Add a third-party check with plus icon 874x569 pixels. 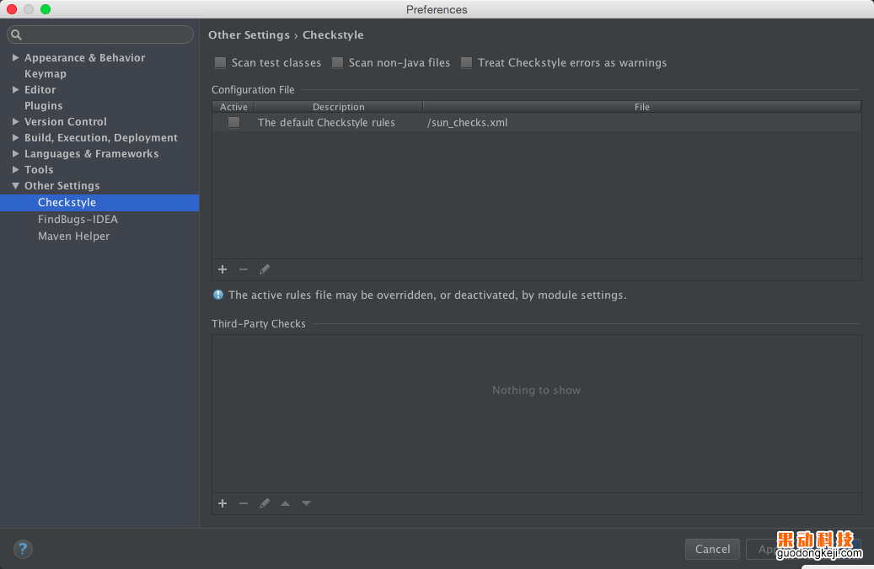click(x=223, y=503)
